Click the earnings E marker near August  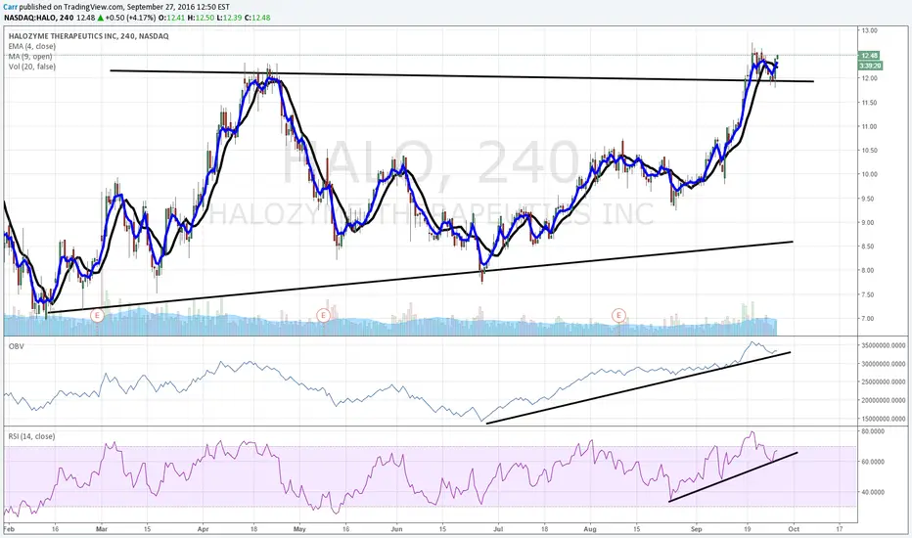point(618,315)
